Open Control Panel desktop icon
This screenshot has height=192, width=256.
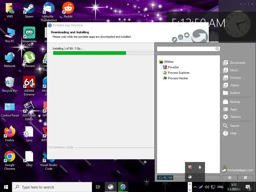click(10, 110)
